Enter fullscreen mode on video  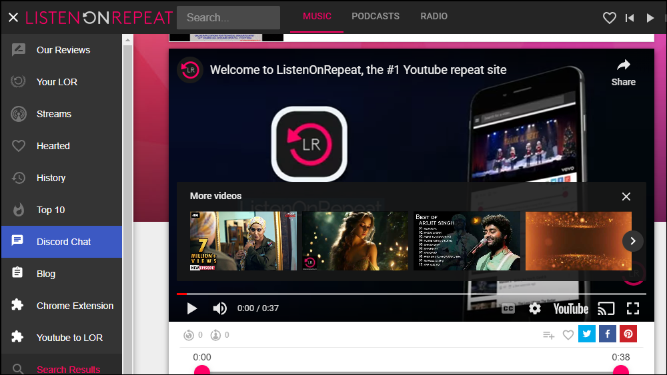(633, 308)
